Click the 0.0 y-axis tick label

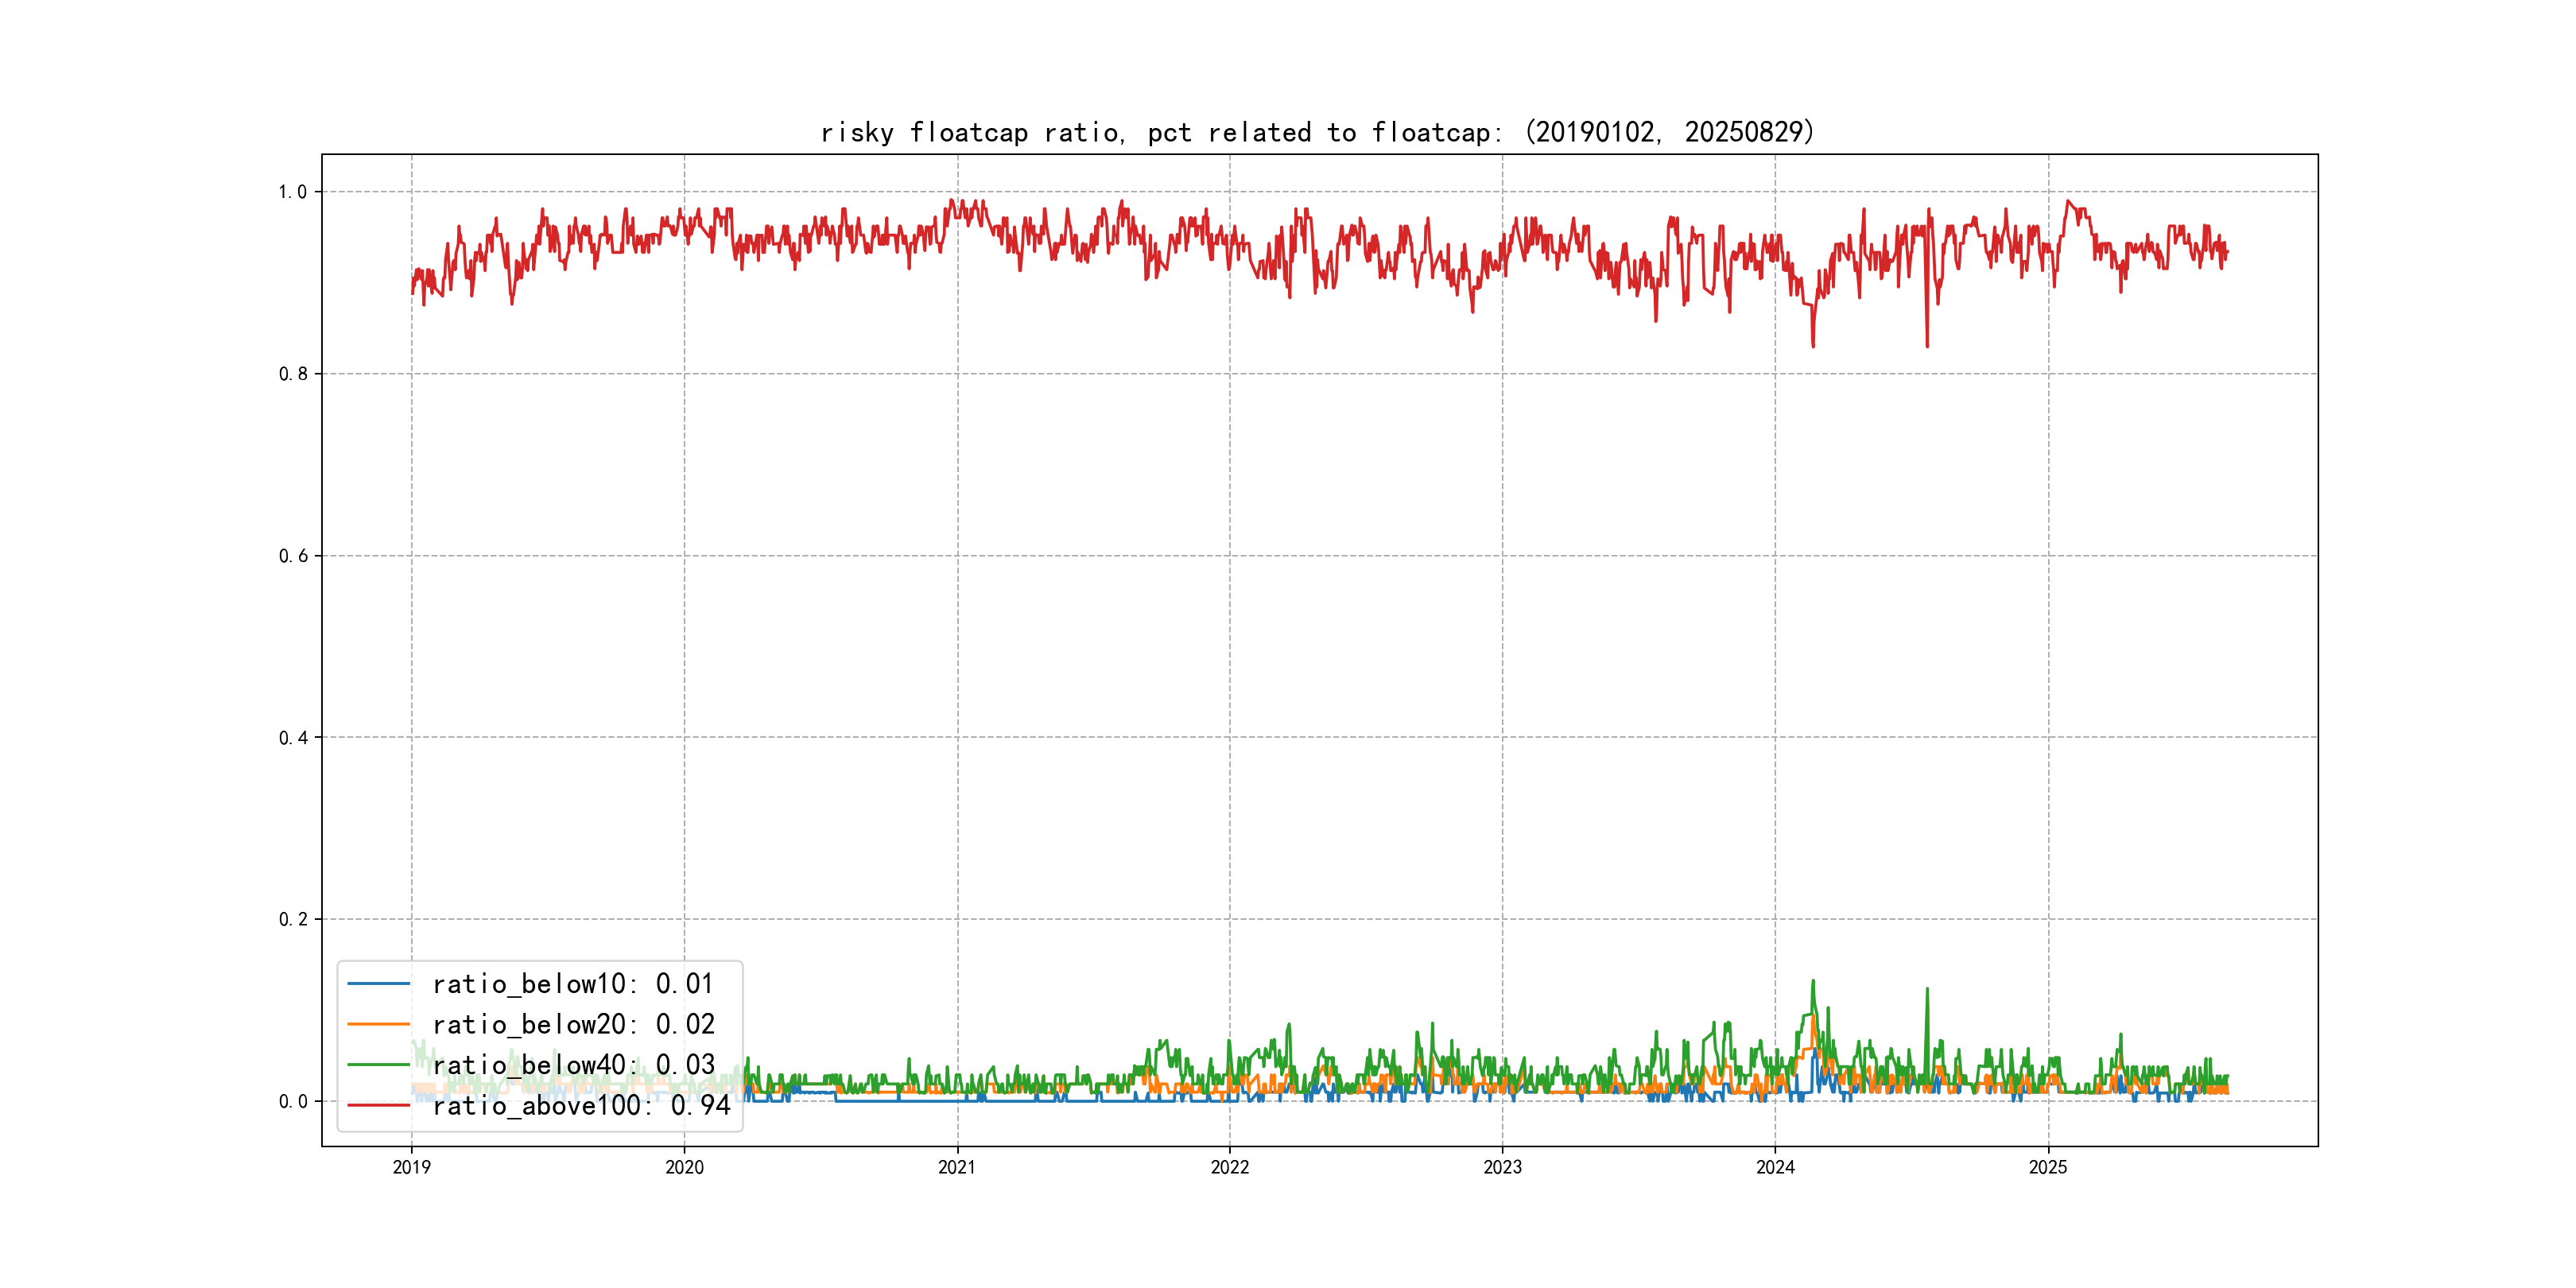point(293,1101)
